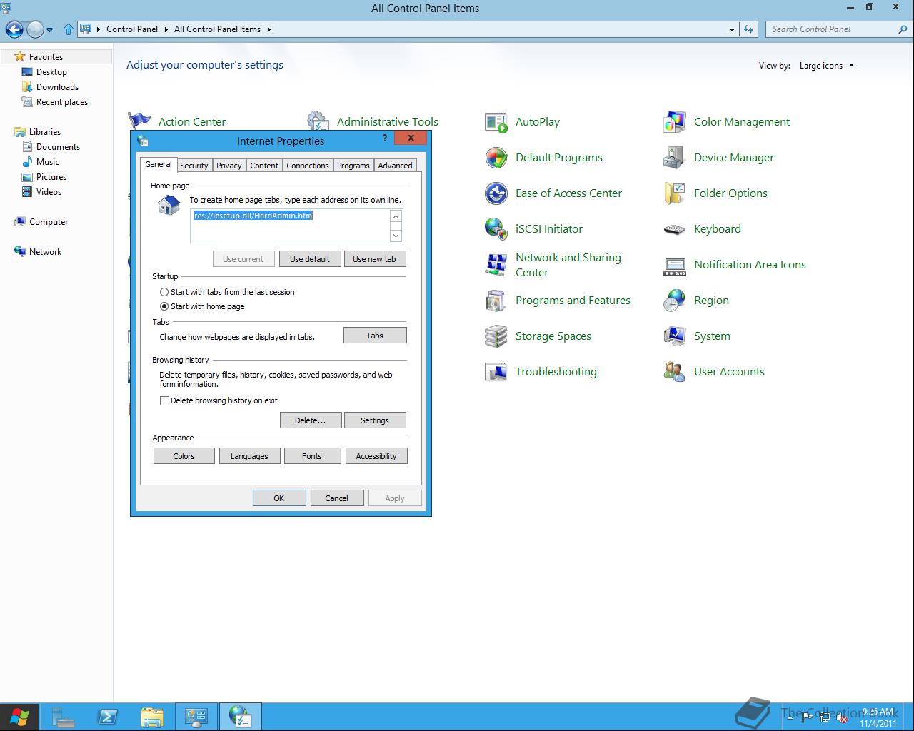The height and width of the screenshot is (731, 914).
Task: Select Start with tabs from last session
Action: pos(164,292)
